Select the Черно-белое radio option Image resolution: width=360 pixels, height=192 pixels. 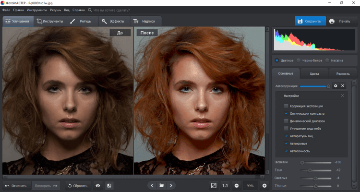(x=299, y=60)
